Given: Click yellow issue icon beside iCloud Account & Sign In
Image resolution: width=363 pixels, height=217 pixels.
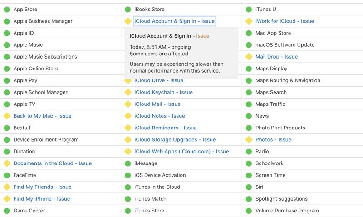Looking at the screenshot, I should pyautogui.click(x=128, y=21).
